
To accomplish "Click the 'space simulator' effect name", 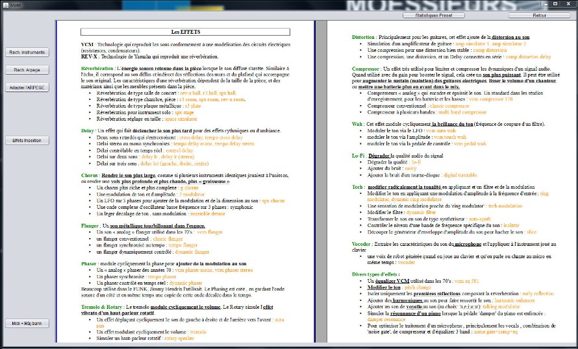I will [x=181, y=119].
